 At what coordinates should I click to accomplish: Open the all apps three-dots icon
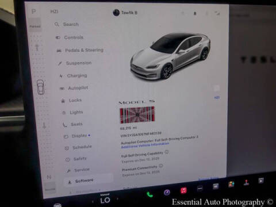200,189
